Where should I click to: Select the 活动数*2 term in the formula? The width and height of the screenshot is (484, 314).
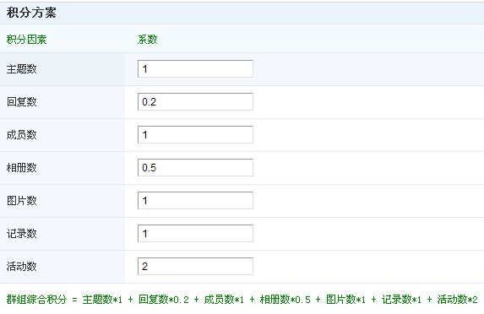(x=458, y=299)
